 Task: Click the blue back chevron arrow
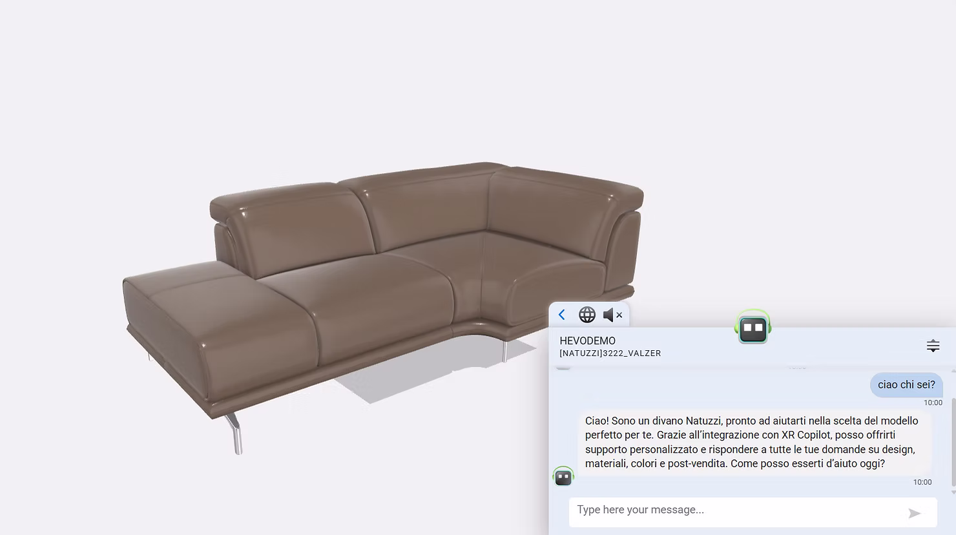tap(561, 315)
